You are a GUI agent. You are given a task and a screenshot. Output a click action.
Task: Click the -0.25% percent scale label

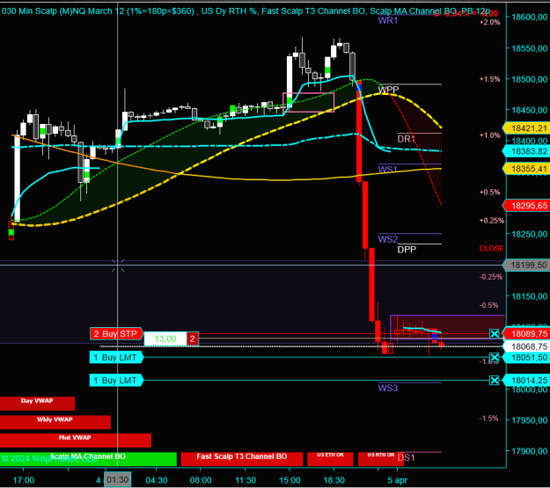(x=491, y=277)
